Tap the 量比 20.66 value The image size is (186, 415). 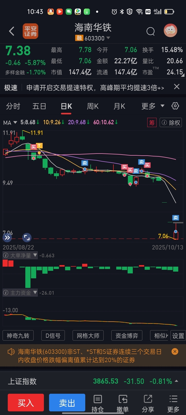(x=175, y=61)
